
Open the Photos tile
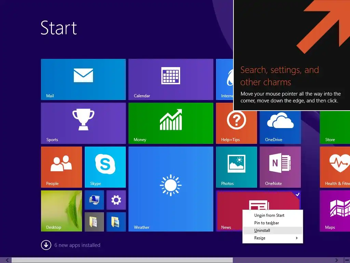pos(237,167)
